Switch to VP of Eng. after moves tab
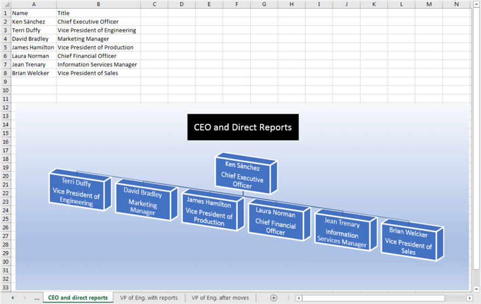Viewport: 481px width, 304px height. 220,297
